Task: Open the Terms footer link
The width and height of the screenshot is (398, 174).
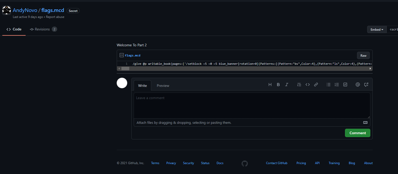Action: coord(155,163)
